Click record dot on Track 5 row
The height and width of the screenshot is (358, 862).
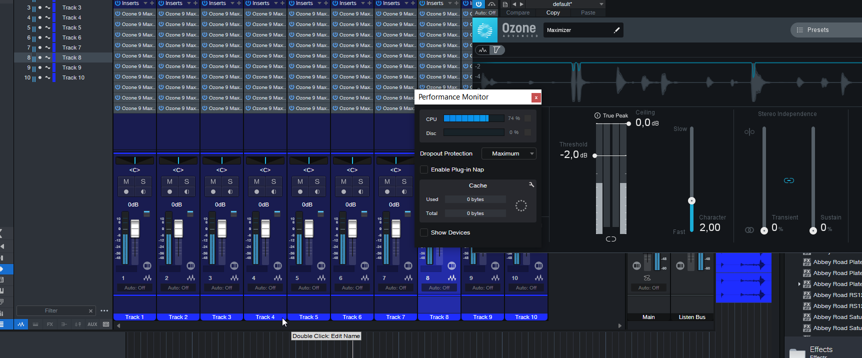(40, 27)
